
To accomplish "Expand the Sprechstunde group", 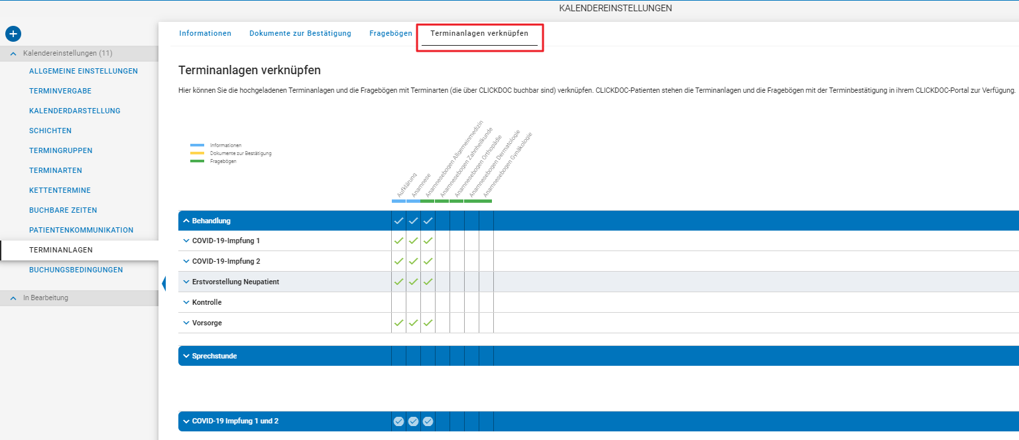I will pos(186,356).
